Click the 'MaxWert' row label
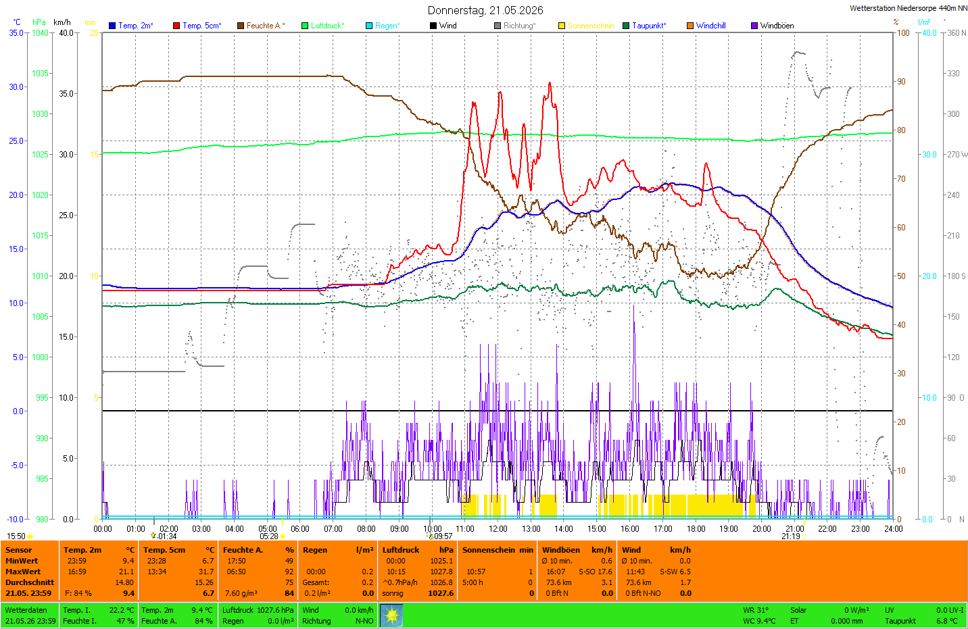The image size is (968, 629). [x=23, y=572]
